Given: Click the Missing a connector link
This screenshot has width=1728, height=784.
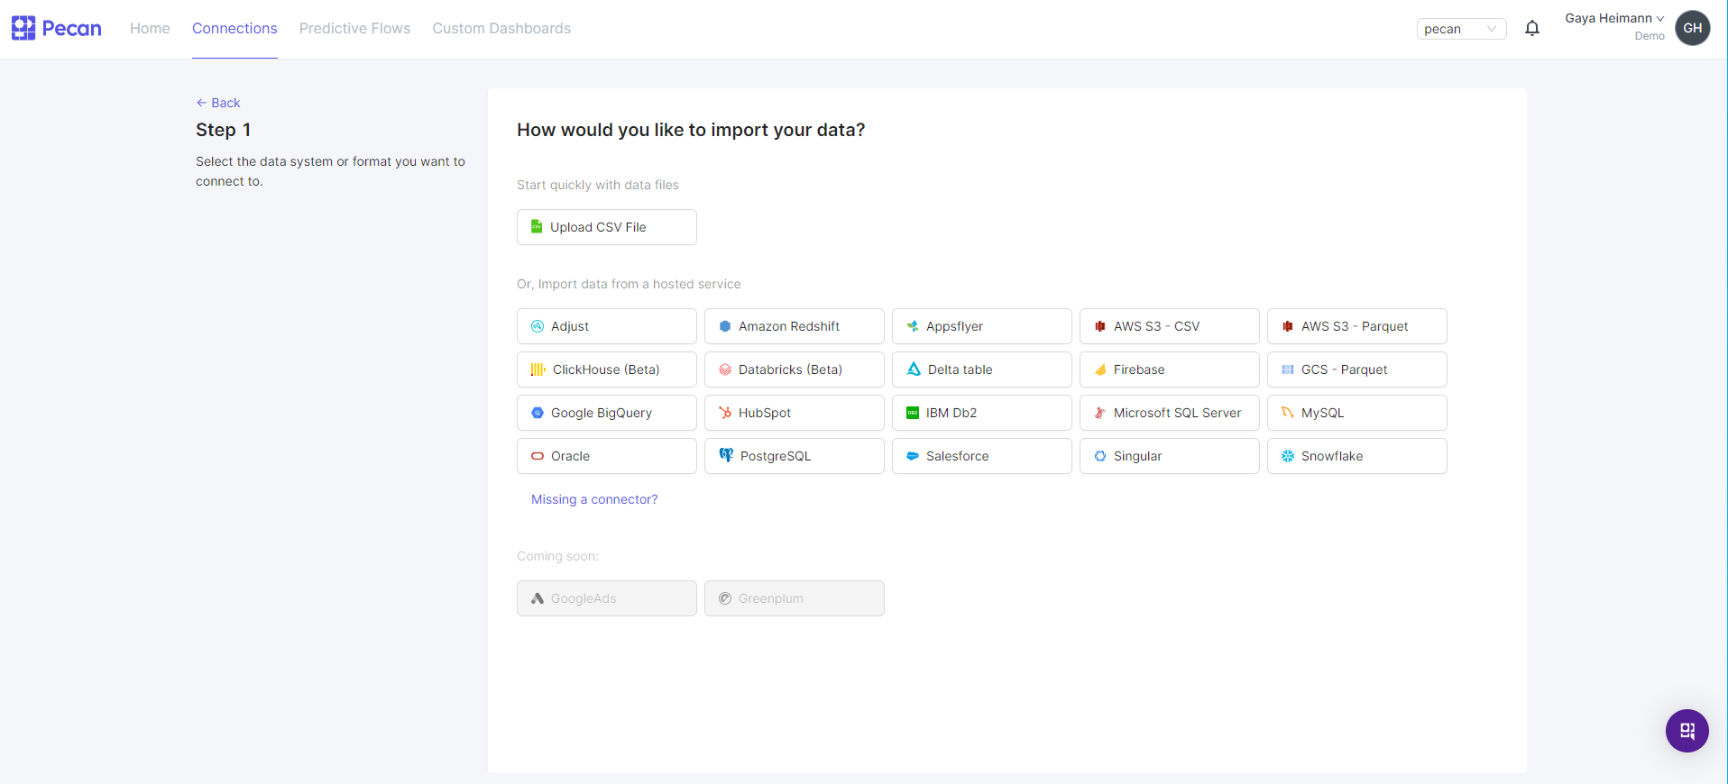Looking at the screenshot, I should [x=594, y=499].
